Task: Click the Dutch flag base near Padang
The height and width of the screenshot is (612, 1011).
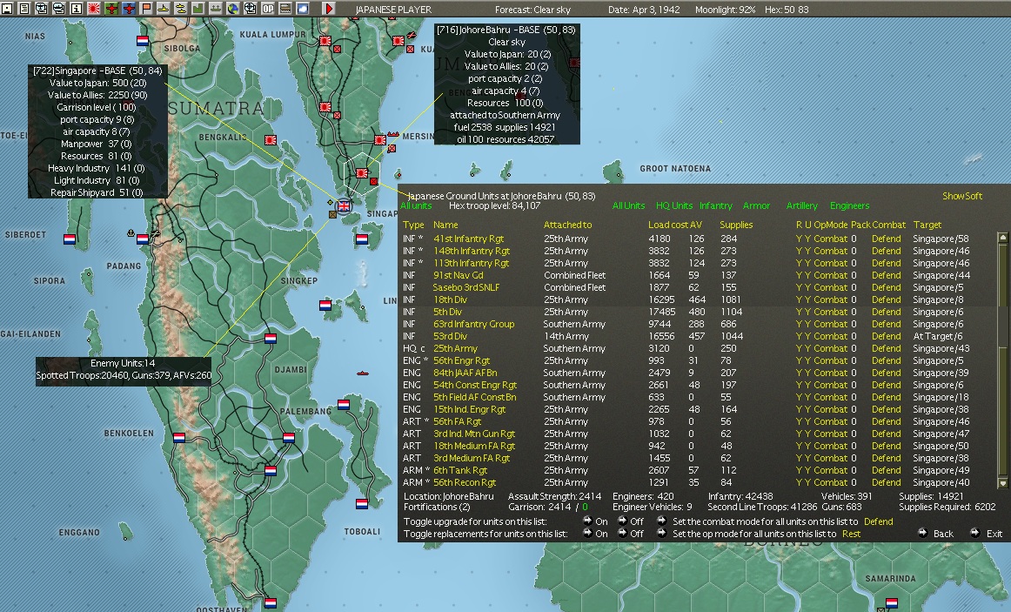Action: 143,239
